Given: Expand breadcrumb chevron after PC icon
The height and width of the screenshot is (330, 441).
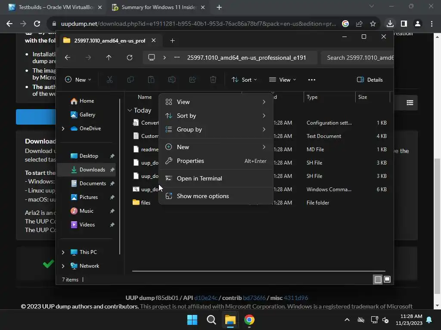Looking at the screenshot, I should point(165,58).
